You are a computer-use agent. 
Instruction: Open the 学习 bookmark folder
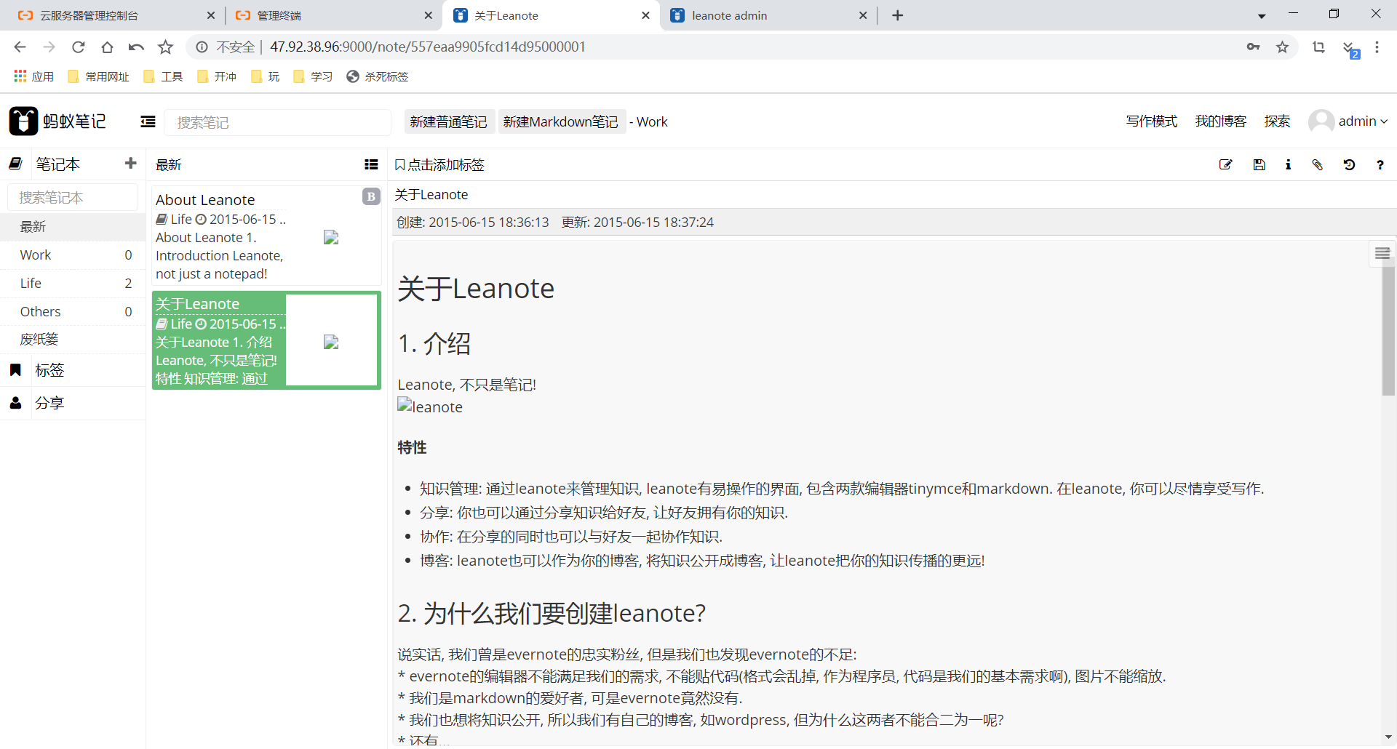(x=313, y=76)
